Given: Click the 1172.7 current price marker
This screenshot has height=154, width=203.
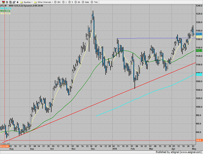Looking at the screenshot, I should tap(199, 34).
